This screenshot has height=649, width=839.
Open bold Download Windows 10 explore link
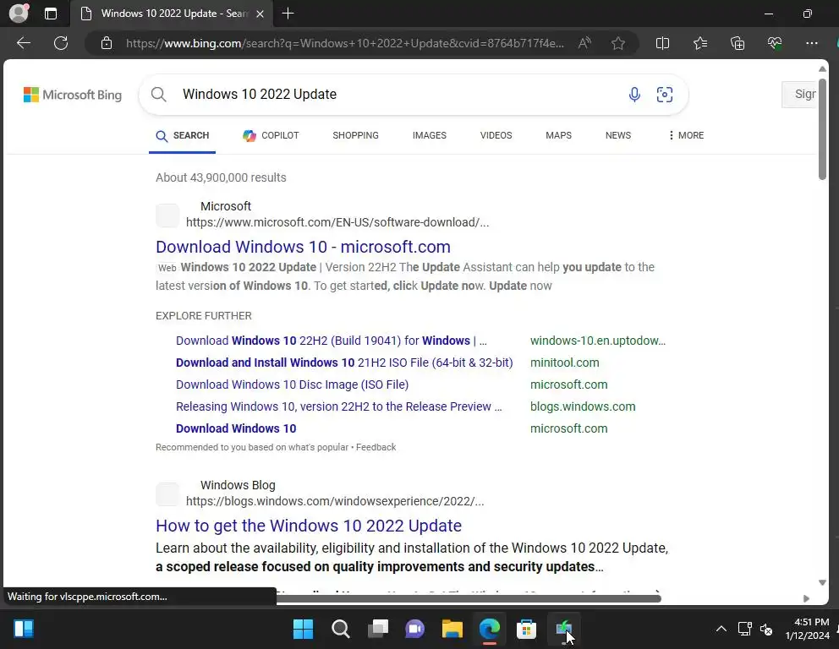coord(236,428)
